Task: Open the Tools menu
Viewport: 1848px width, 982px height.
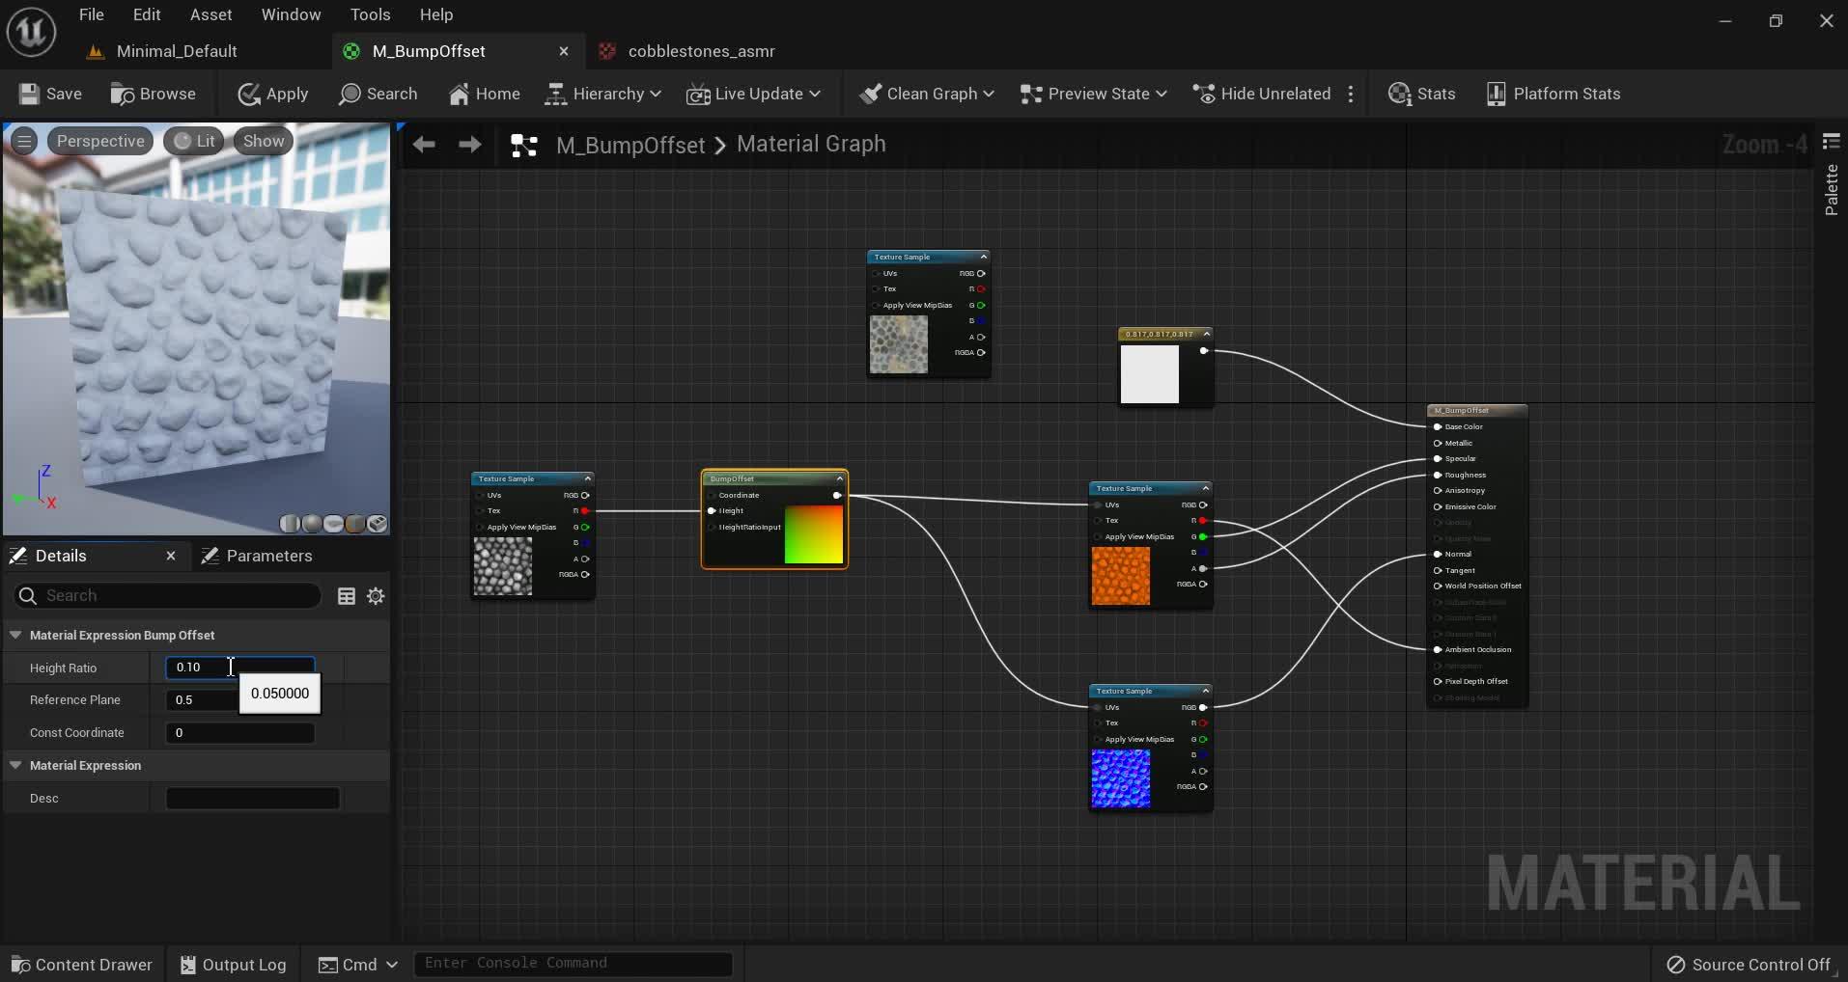Action: pos(371,14)
